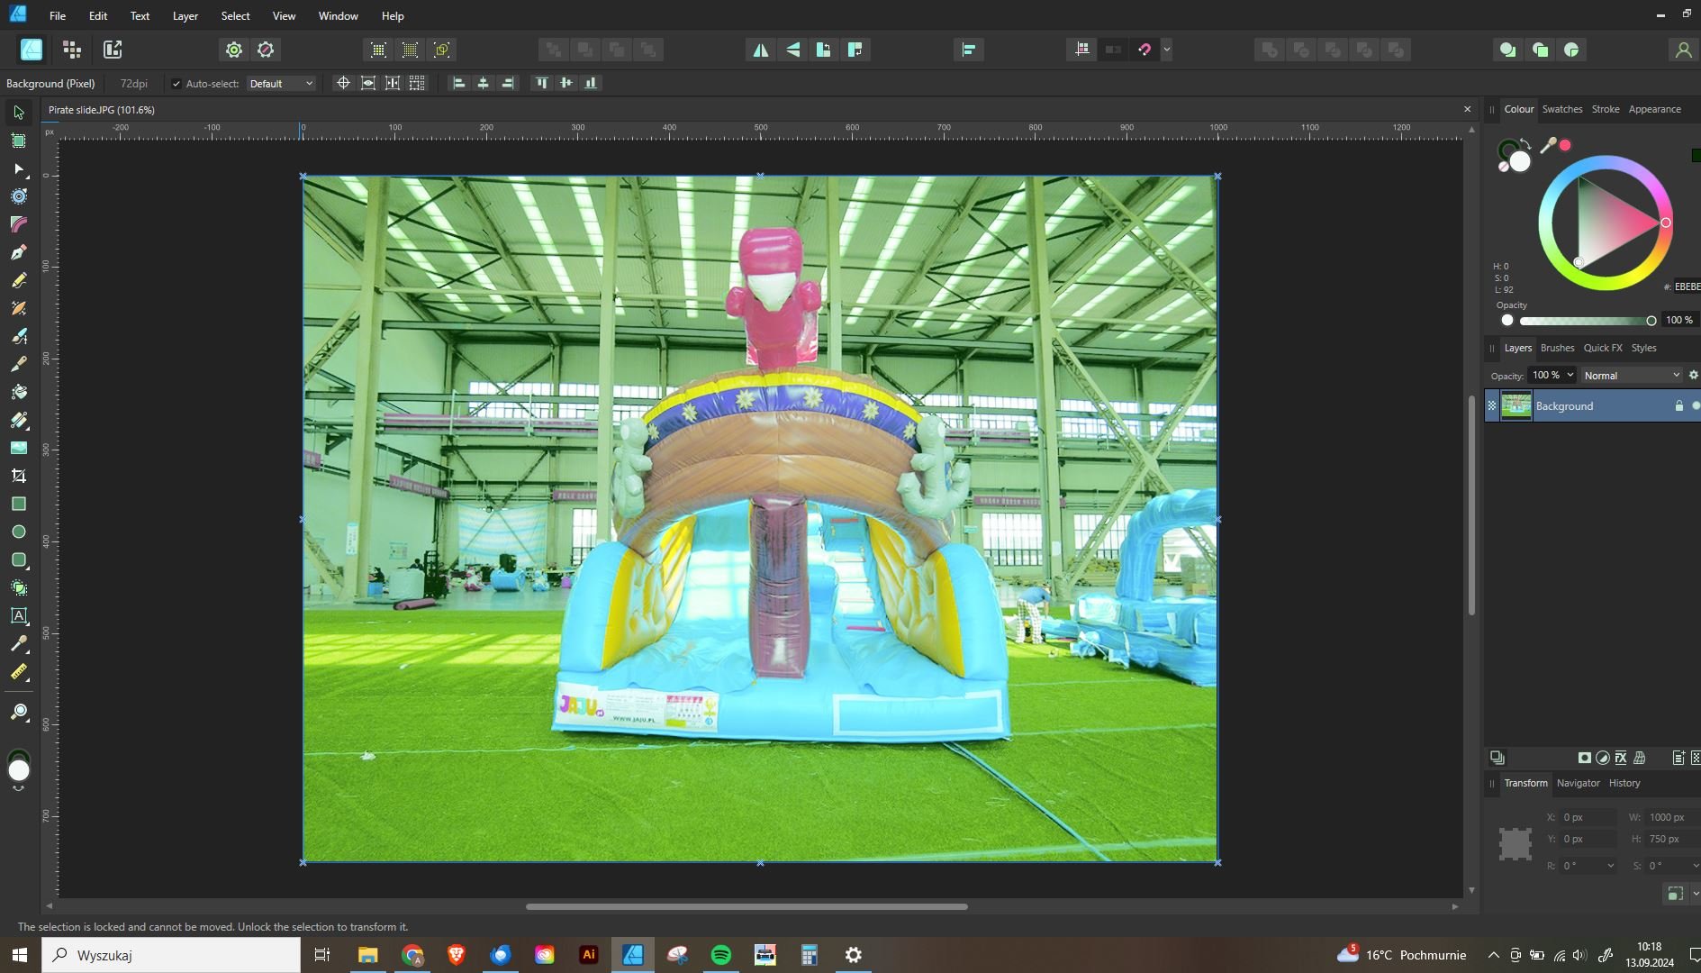Screen dimensions: 1701x973
Task: Unlock the Background layer via lock icon
Action: (1678, 406)
